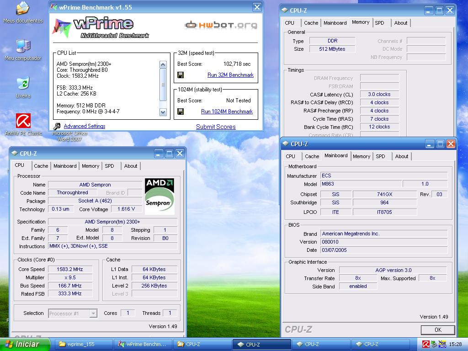Open the Lixeira recycle bin icon
Screen dimensions: 468x351
[23, 88]
